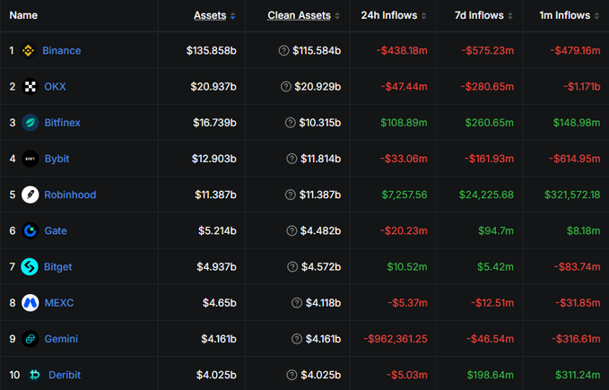Viewport: 609px width, 390px height.
Task: Open help icon beside Deribit clean assets
Action: coord(291,375)
